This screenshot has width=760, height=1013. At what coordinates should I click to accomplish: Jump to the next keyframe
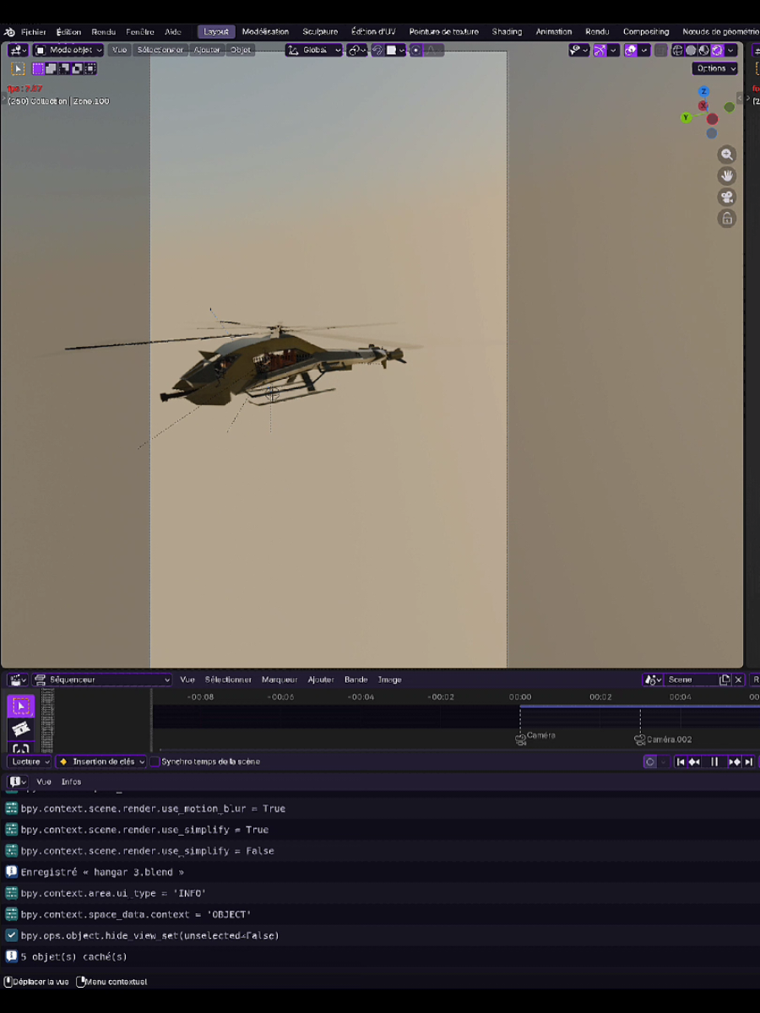[x=735, y=761]
